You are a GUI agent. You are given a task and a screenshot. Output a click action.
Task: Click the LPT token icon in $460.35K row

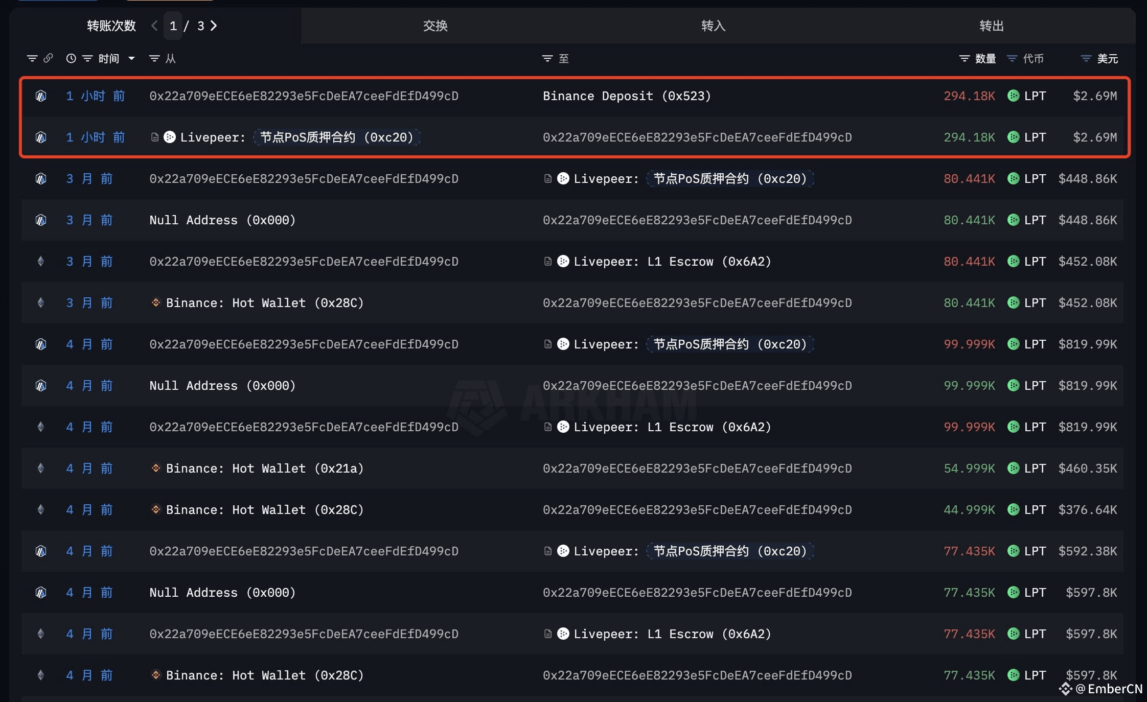point(1013,468)
